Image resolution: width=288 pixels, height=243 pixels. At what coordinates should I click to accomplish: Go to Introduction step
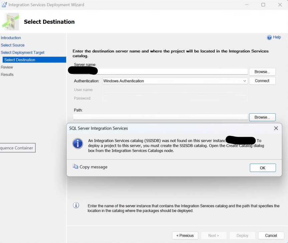[x=11, y=38]
